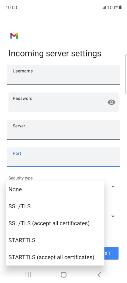Tap the battery status icon
Viewport: 127px width, 283px height.
pos(120,8)
